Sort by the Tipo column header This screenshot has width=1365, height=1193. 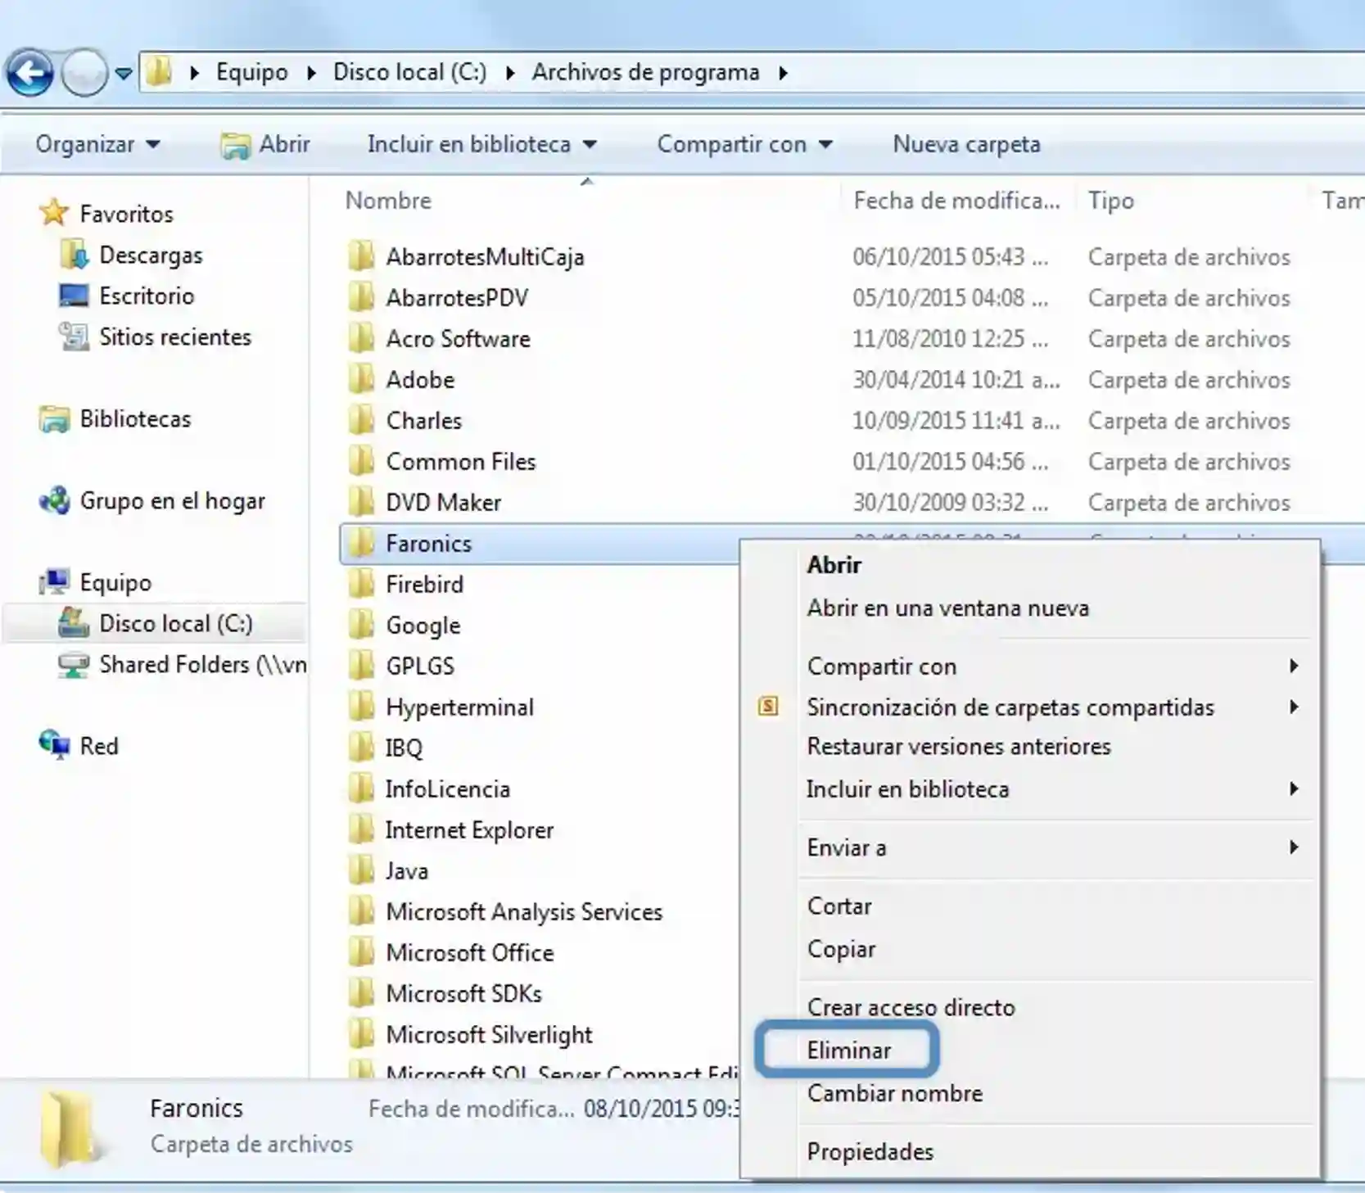tap(1111, 201)
